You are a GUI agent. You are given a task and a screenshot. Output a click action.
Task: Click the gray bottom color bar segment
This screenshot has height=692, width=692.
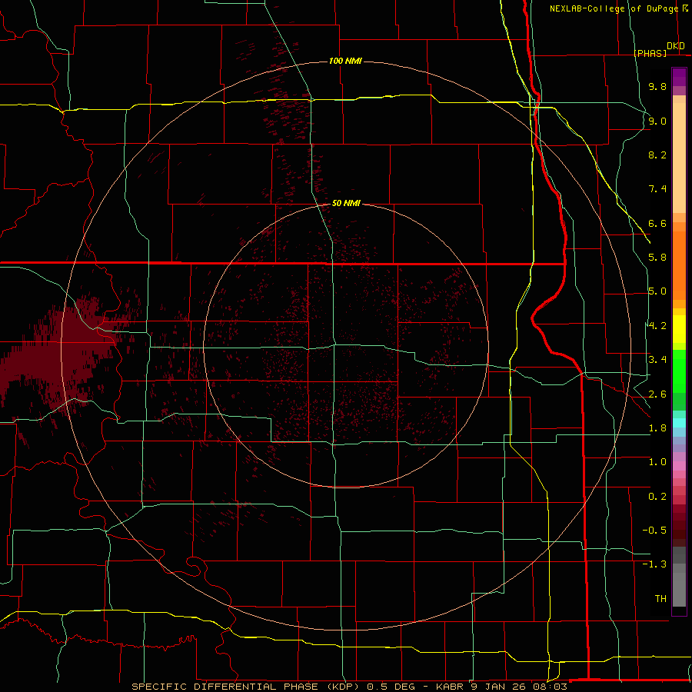[x=679, y=591]
